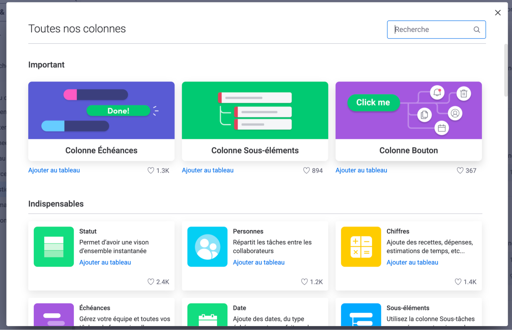This screenshot has width=512, height=330.
Task: Add Personnes column via Ajouter au tableau
Action: [x=259, y=262]
